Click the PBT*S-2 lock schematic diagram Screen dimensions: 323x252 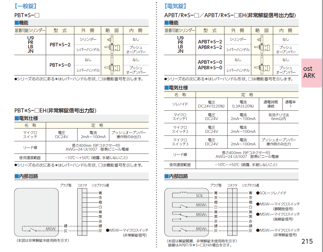coord(112,44)
